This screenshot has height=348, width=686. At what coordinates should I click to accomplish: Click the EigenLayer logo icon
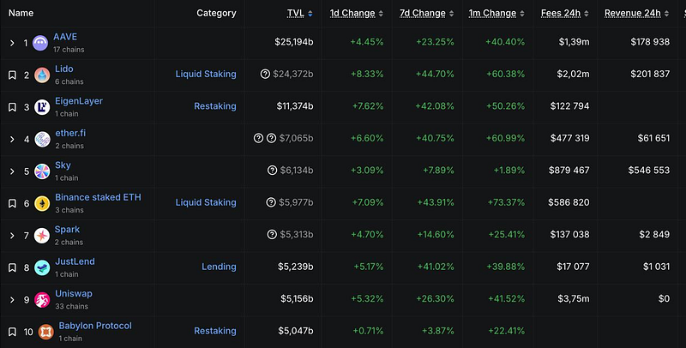pos(42,107)
